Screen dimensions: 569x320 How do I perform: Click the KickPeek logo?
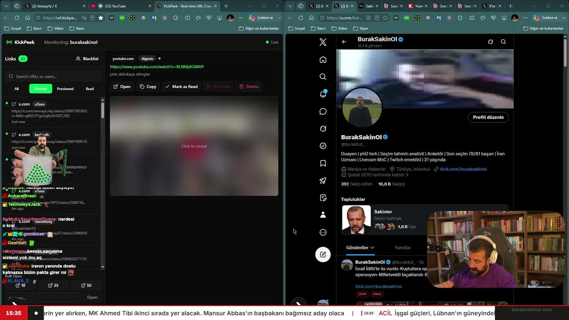(20, 42)
